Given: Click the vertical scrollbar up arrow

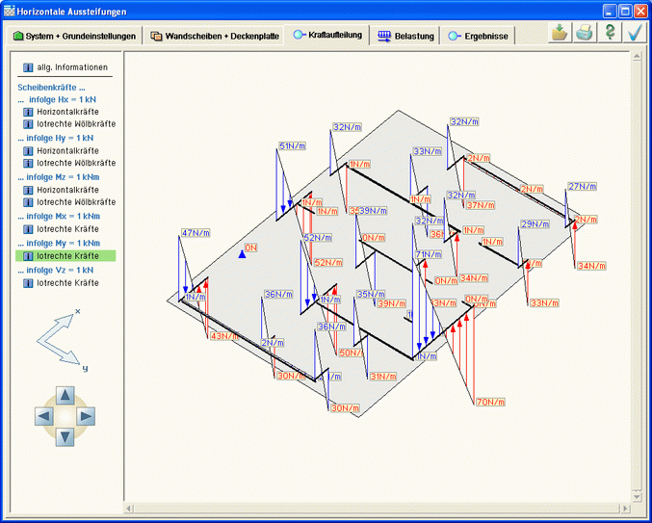Looking at the screenshot, I should (x=636, y=56).
